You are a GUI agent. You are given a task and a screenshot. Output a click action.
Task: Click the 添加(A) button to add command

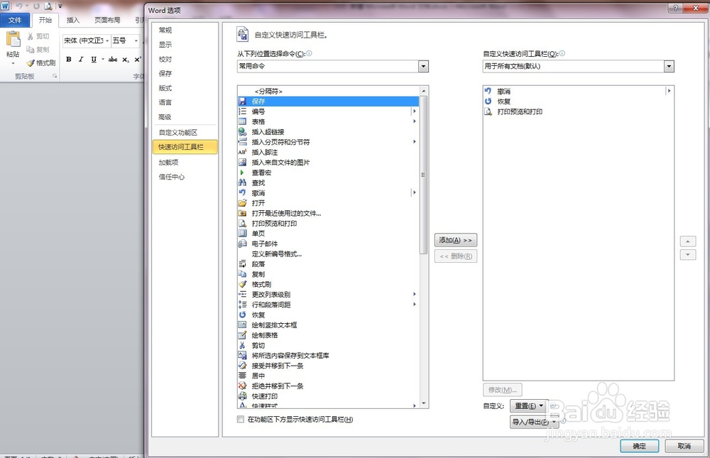[x=455, y=240]
